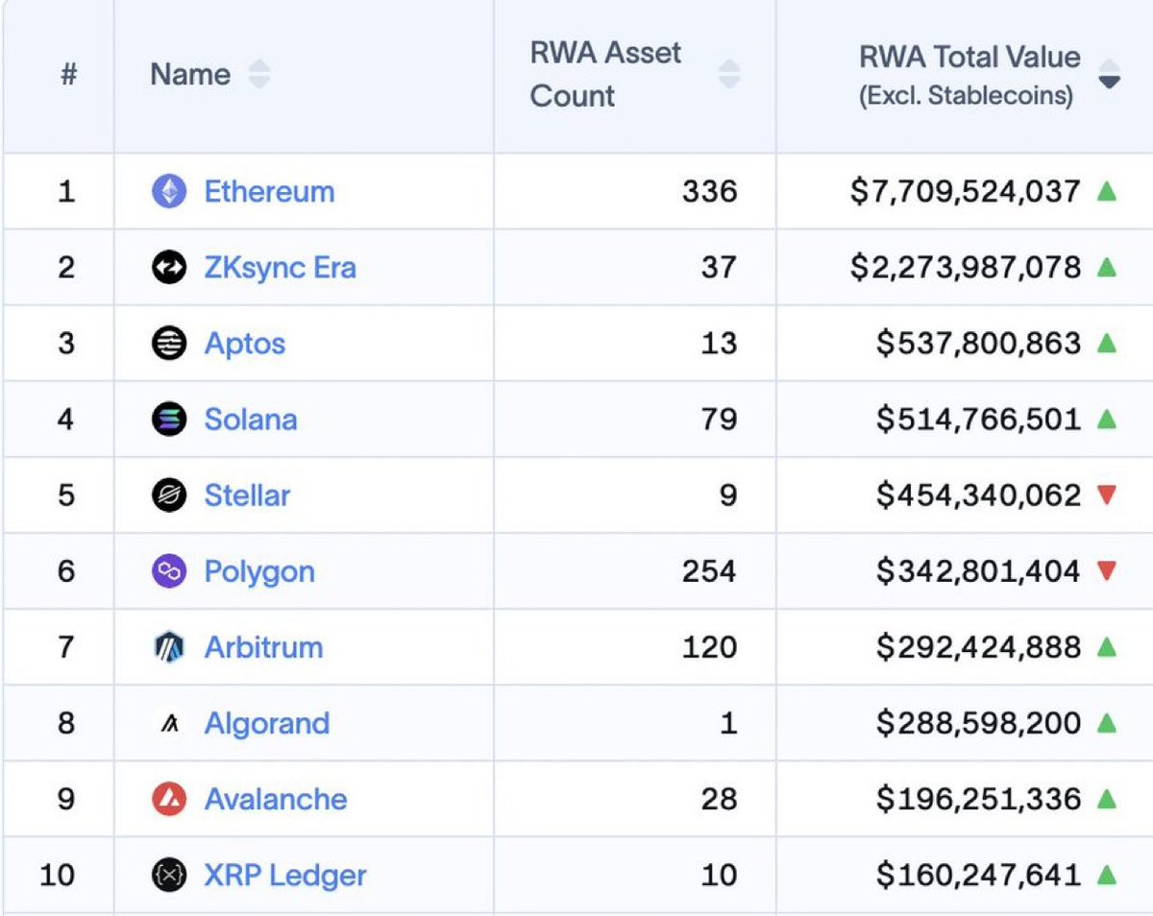Click Ethereum's green up-trend arrow
Screen dimensions: 1153x916
1107,192
